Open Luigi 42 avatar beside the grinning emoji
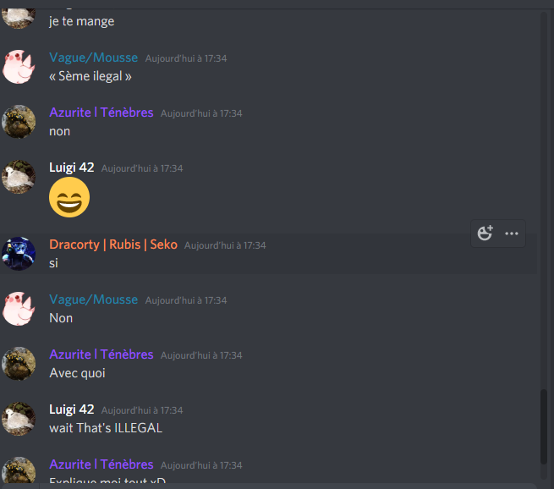The width and height of the screenshot is (554, 489). pos(19,177)
